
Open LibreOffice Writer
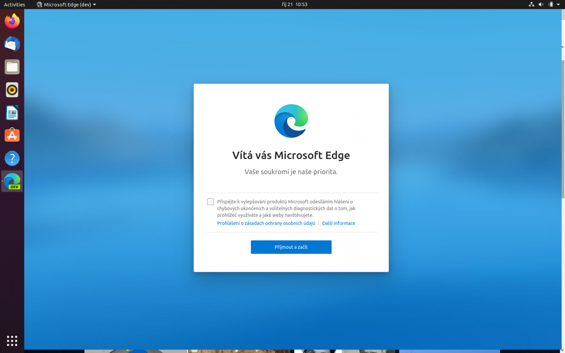tap(12, 113)
